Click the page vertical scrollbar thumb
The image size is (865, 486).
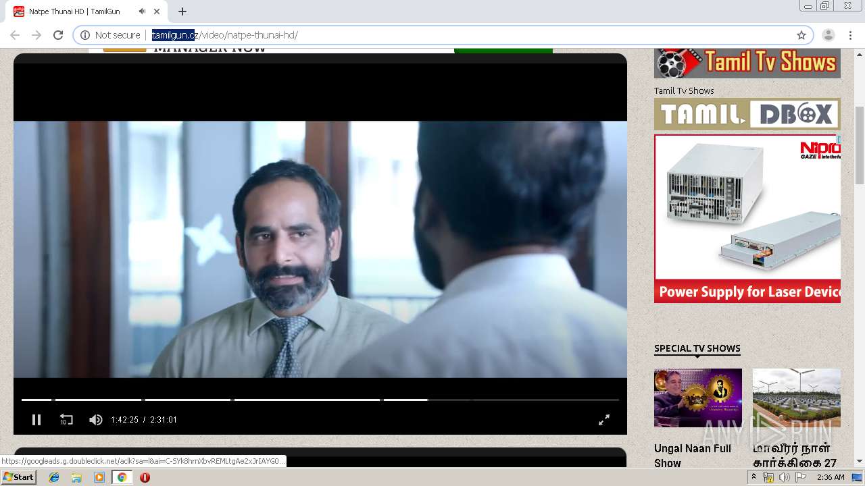pyautogui.click(x=860, y=144)
